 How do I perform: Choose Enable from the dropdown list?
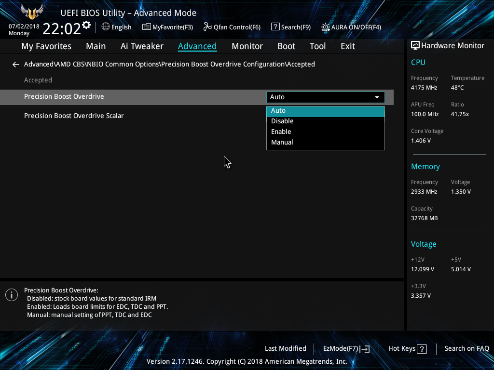[x=326, y=132]
